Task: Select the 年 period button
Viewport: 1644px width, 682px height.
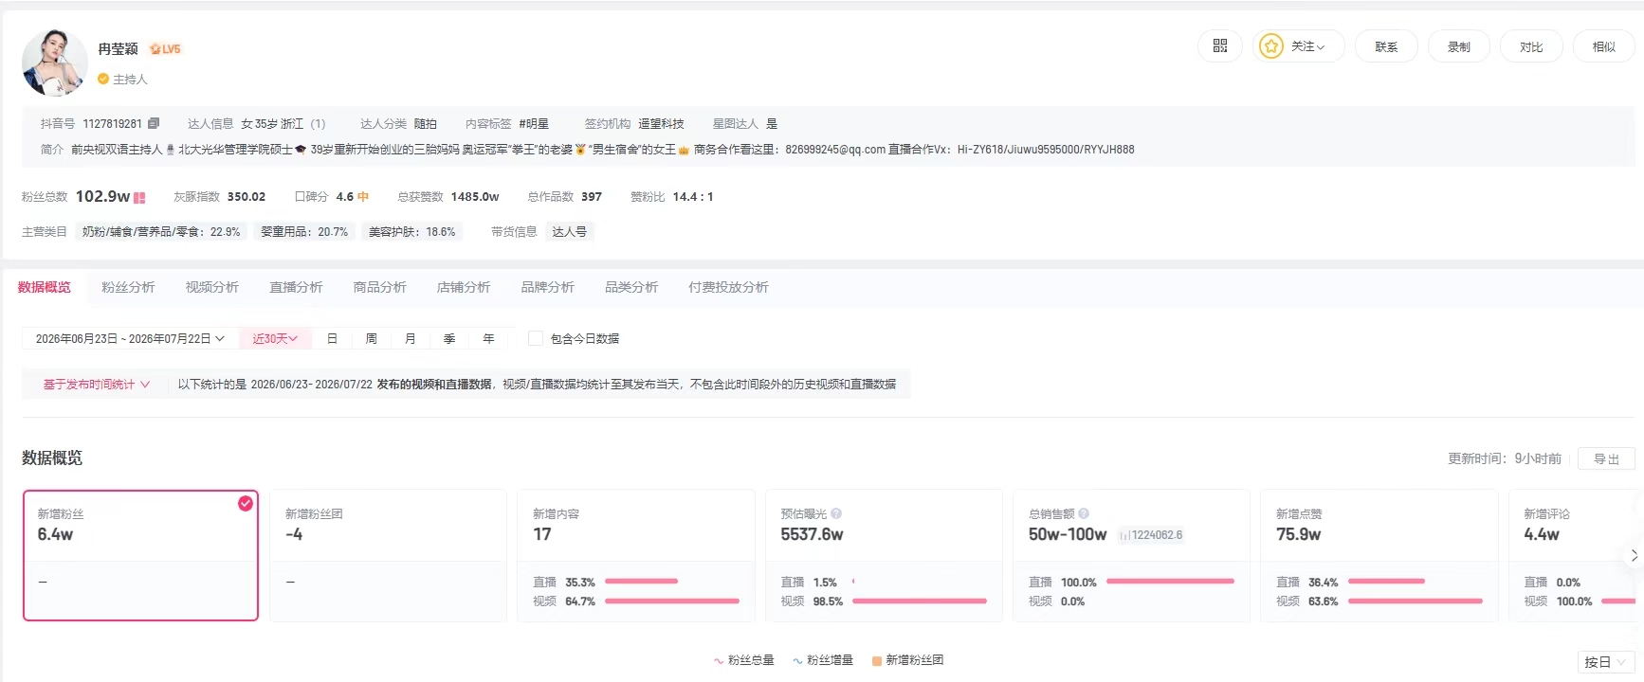Action: (488, 338)
